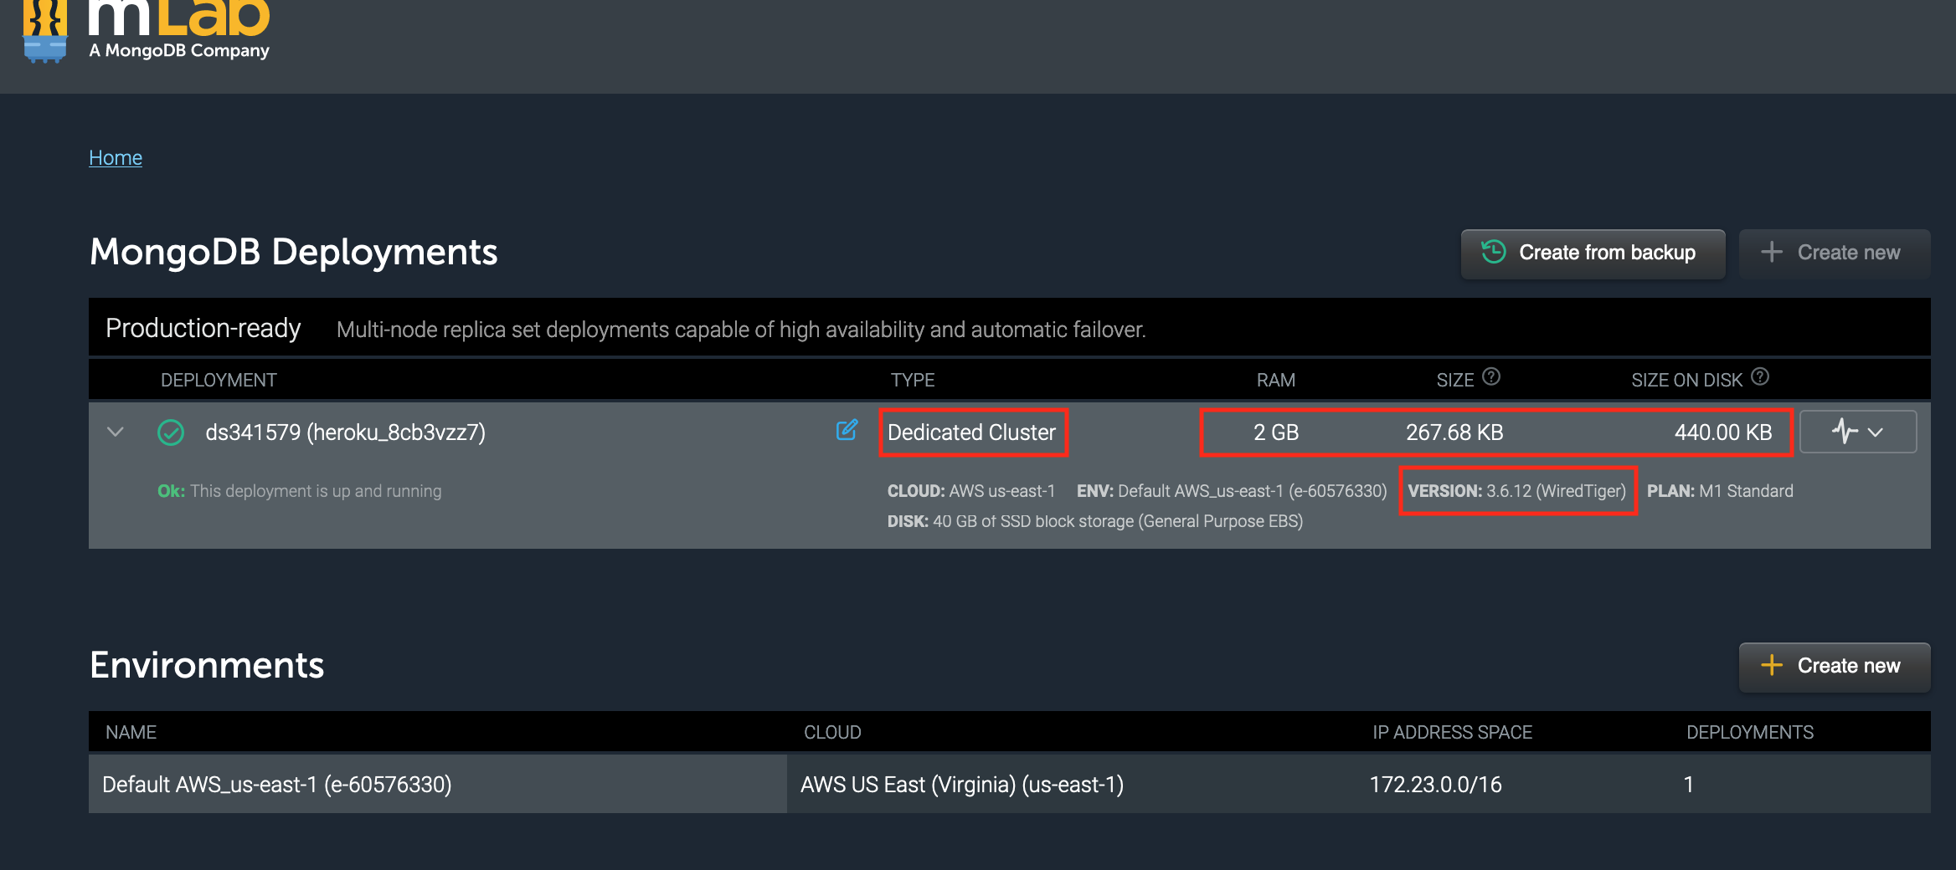Click Create new deployment button

pyautogui.click(x=1835, y=253)
